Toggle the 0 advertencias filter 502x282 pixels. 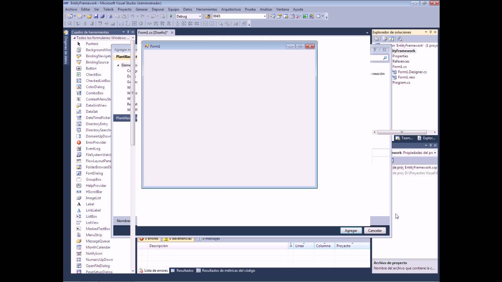pos(178,239)
